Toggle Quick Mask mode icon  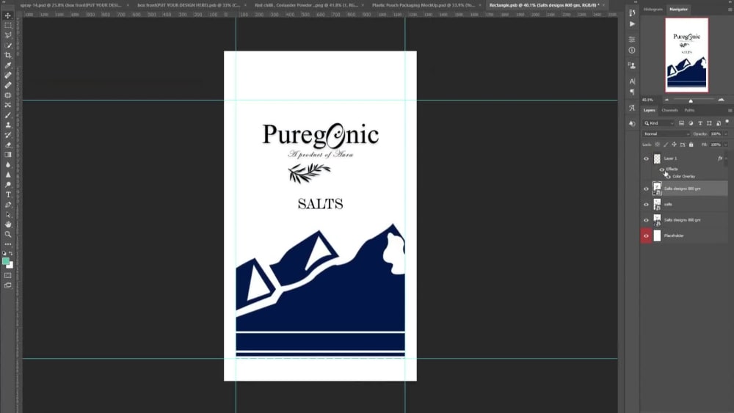8,276
